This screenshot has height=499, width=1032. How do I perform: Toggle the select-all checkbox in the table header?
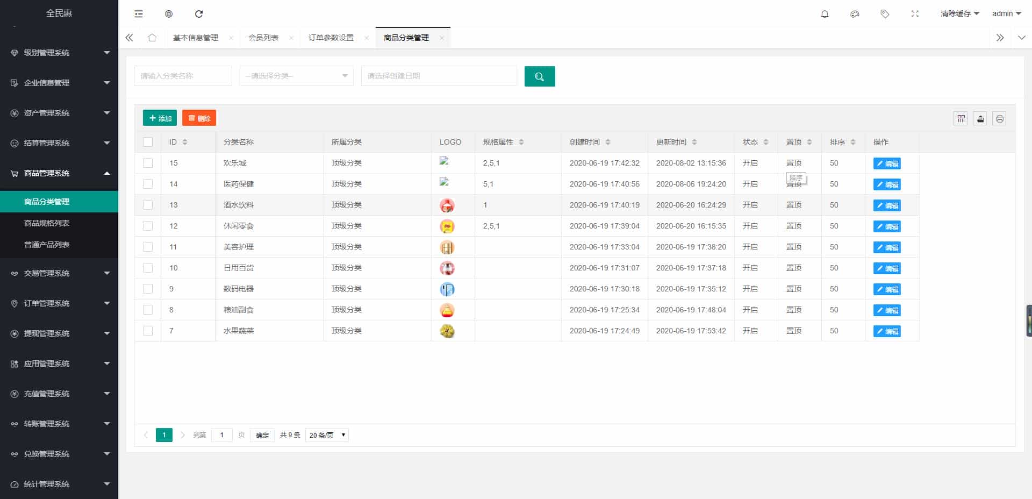tap(148, 141)
